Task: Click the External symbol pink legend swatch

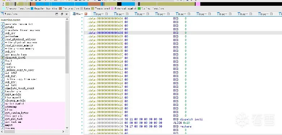Action: (x=112, y=8)
